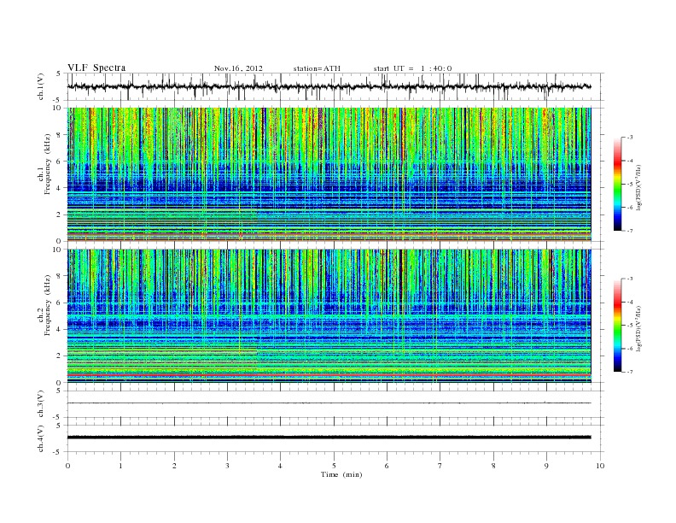Click the "6" kHz tick on ch.2 frequency axis
The width and height of the screenshot is (676, 523).
pos(59,303)
